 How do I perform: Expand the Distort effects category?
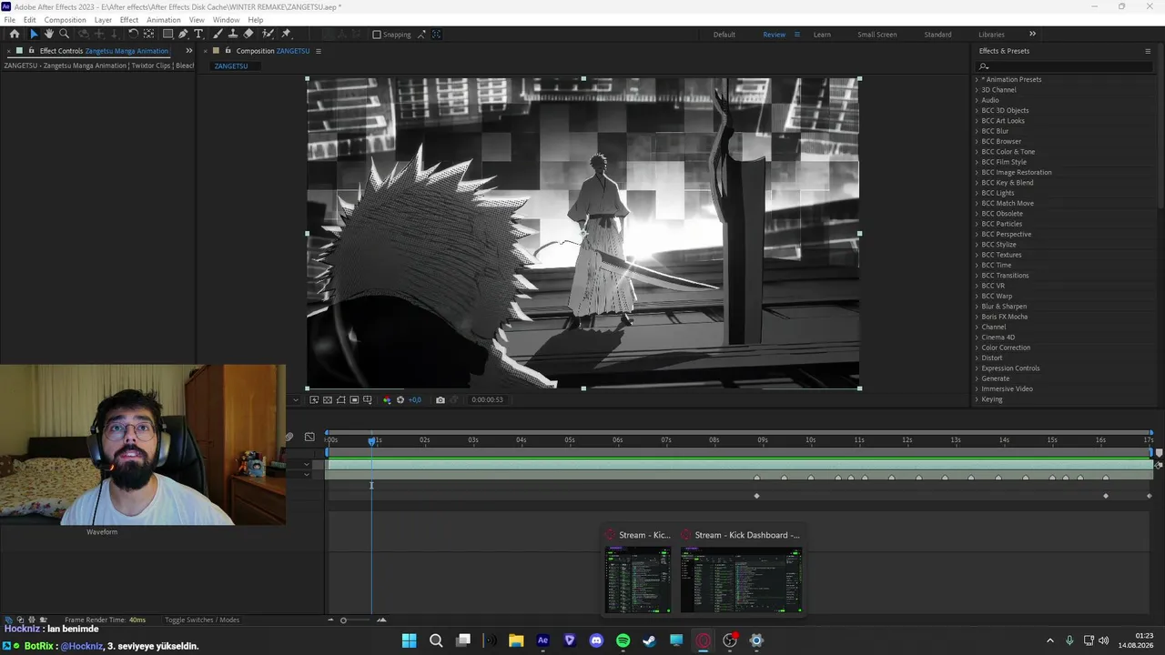977,358
